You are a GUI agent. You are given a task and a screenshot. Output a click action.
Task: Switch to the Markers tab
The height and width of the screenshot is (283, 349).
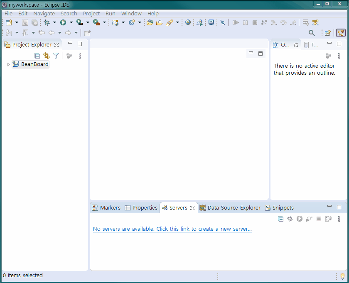tap(106, 207)
